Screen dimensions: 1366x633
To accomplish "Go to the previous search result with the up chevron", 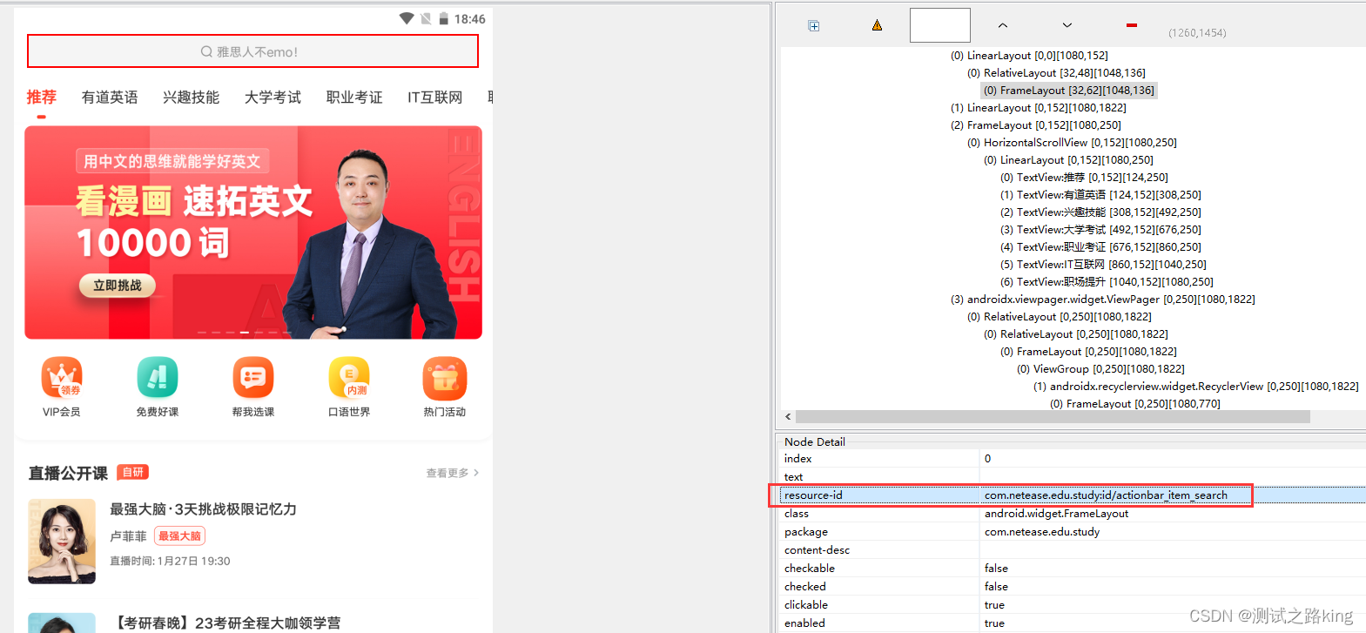I will [x=1003, y=25].
